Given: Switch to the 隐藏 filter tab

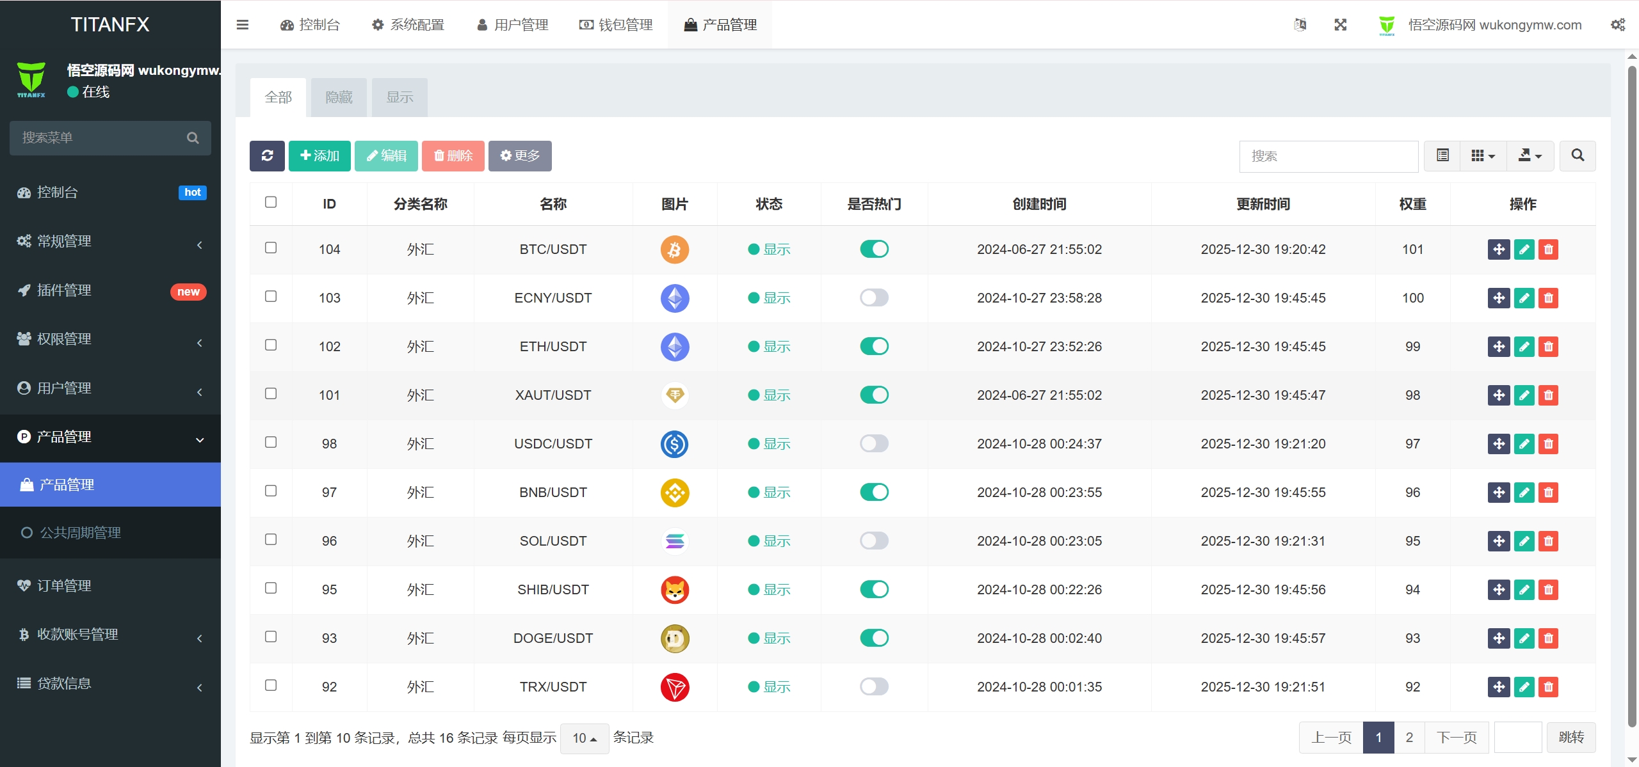Looking at the screenshot, I should [x=339, y=97].
